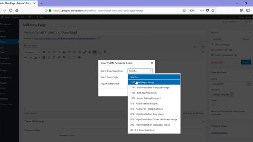
Task: Click the blue Publish button
Action: point(246,62)
